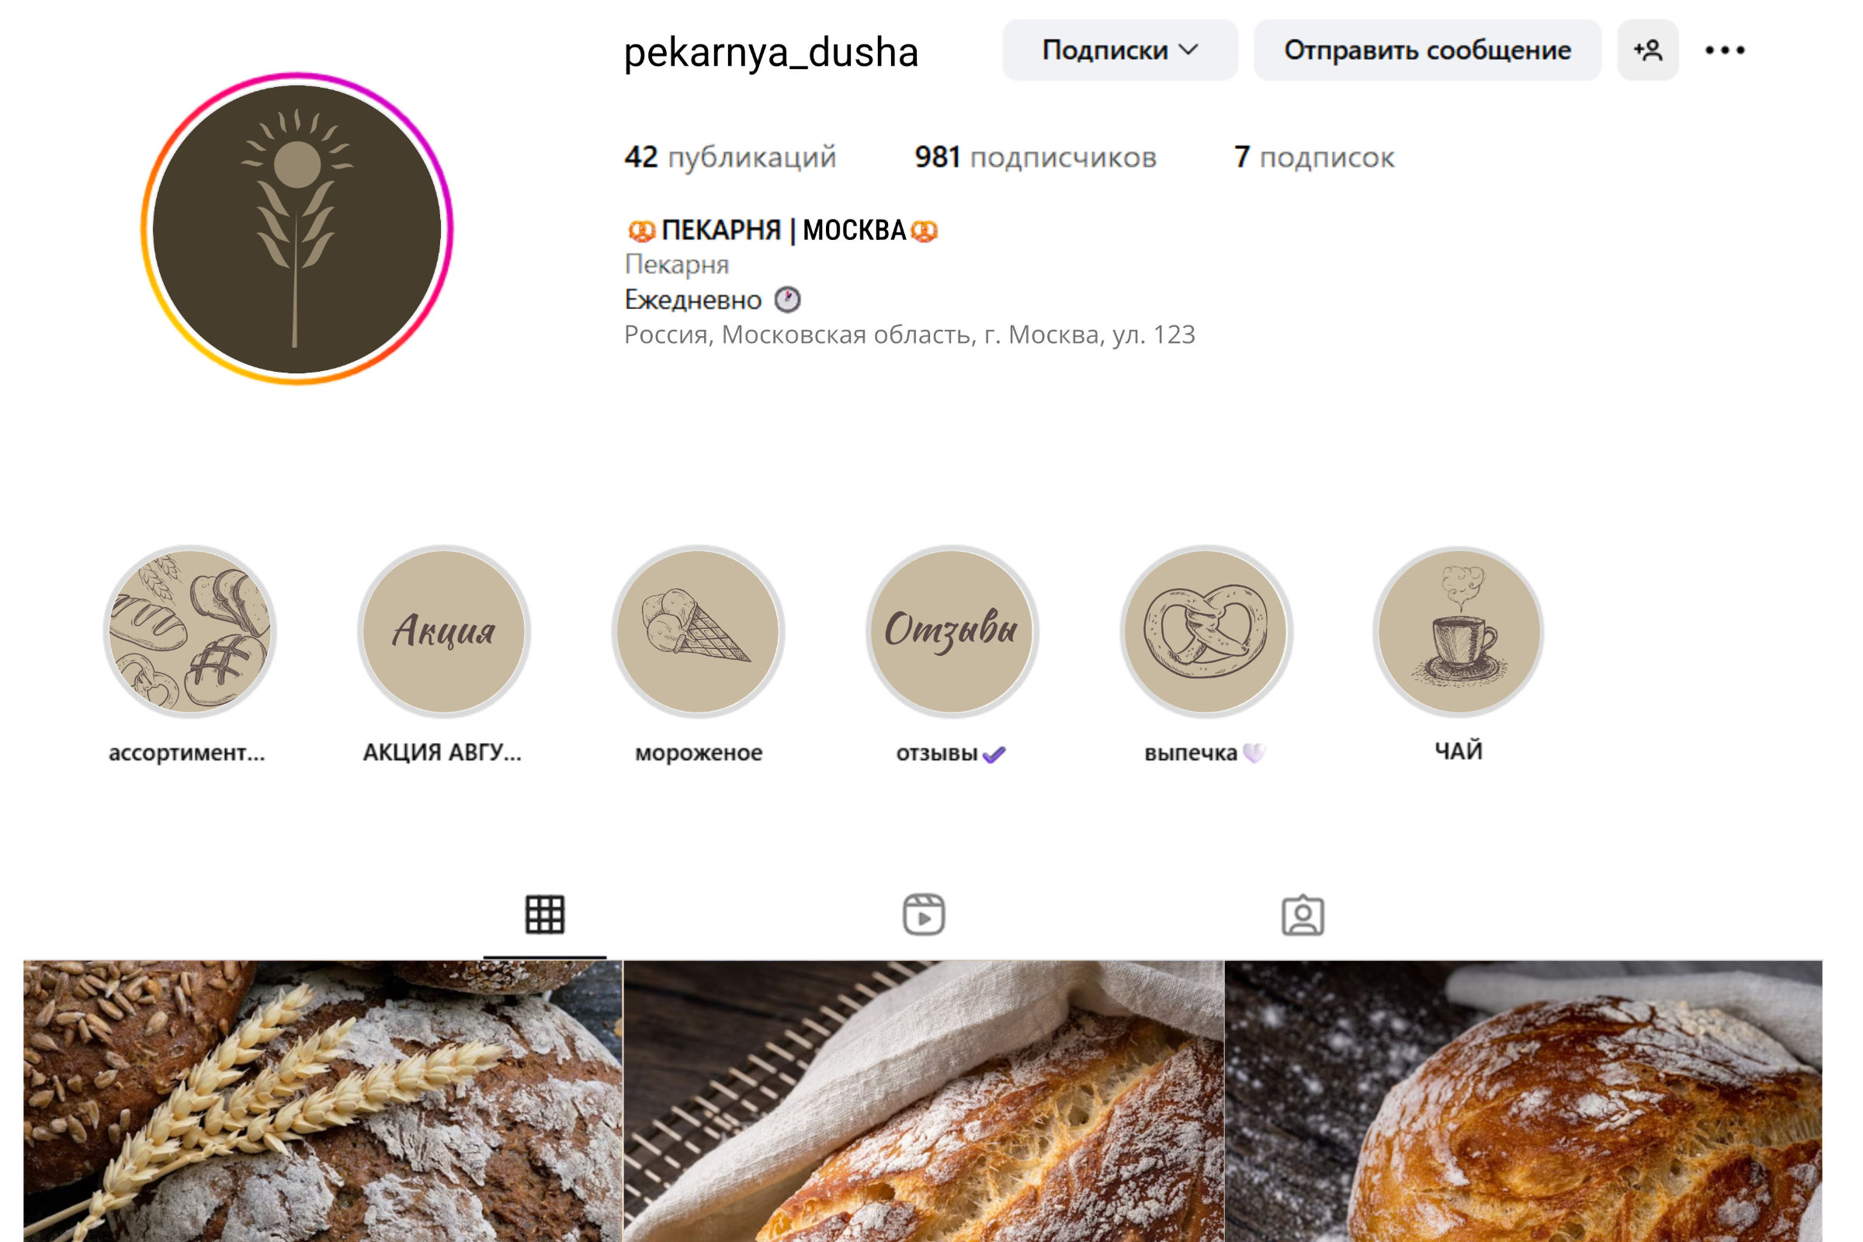This screenshot has height=1242, width=1863.
Task: Open the ассортимент story highlight
Action: click(x=189, y=631)
